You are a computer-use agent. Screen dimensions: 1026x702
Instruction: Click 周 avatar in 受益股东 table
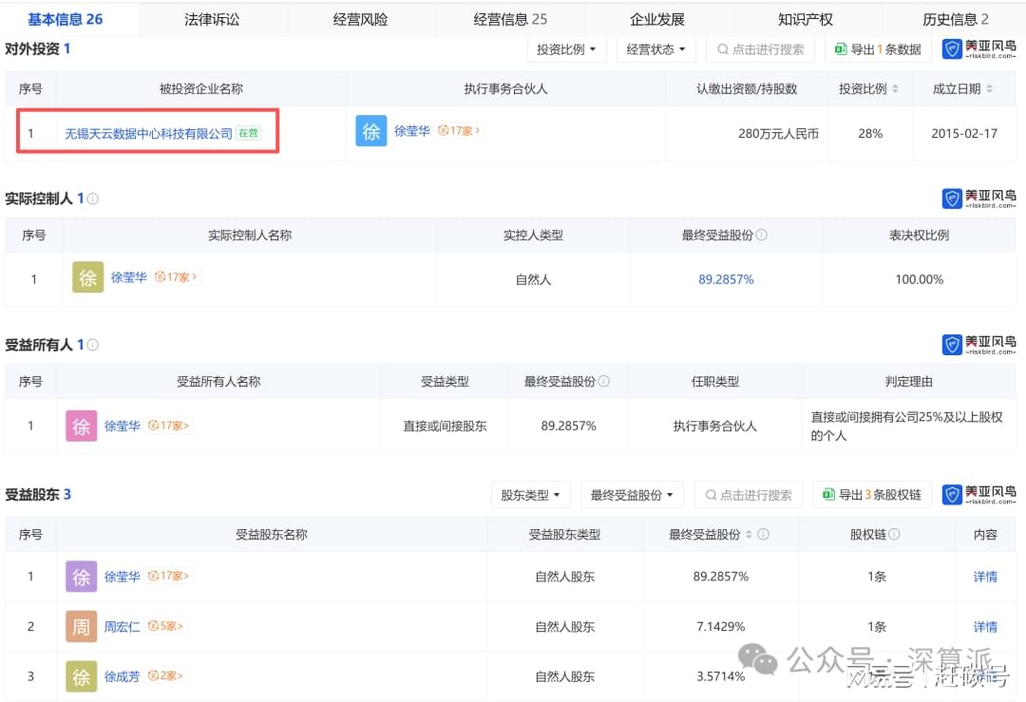coord(81,626)
